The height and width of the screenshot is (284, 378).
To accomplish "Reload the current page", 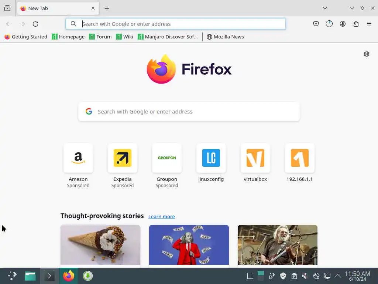I will (35, 24).
